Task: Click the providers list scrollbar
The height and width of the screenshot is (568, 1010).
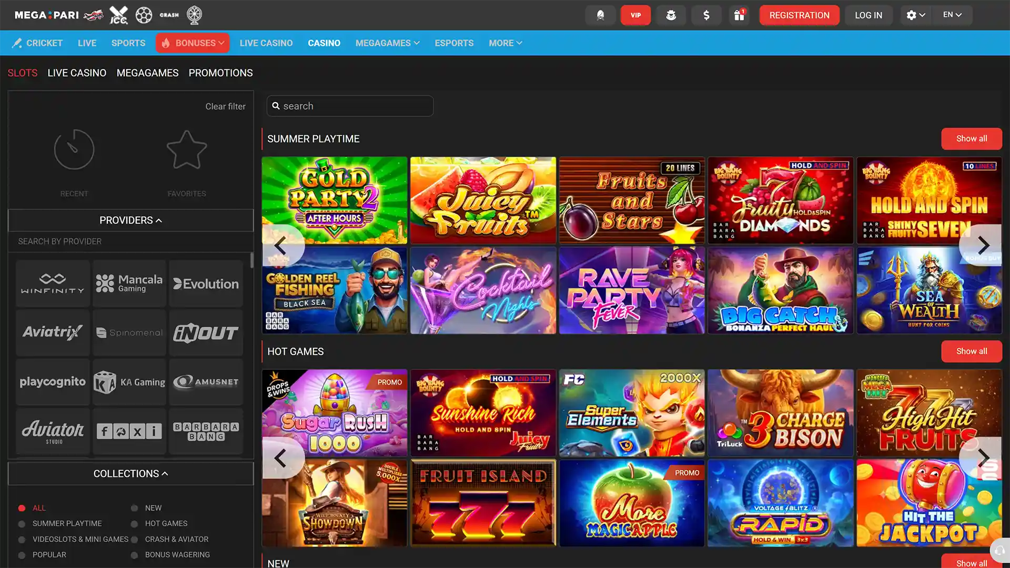Action: coord(252,260)
